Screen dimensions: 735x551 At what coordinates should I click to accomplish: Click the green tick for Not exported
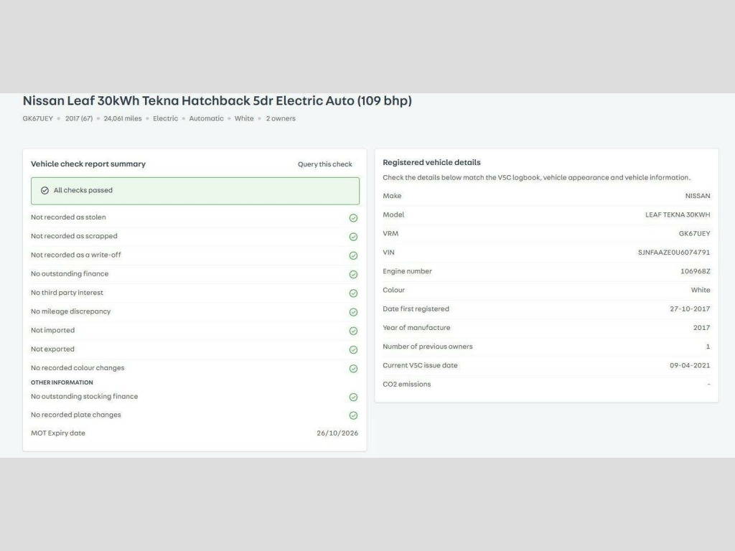click(x=353, y=350)
